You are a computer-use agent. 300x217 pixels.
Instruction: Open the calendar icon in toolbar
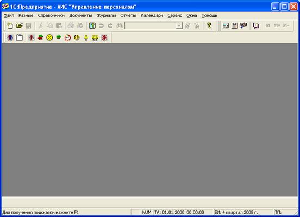pos(235,26)
